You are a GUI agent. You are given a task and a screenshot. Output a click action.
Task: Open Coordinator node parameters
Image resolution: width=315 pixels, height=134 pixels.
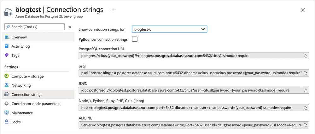pos(36,104)
